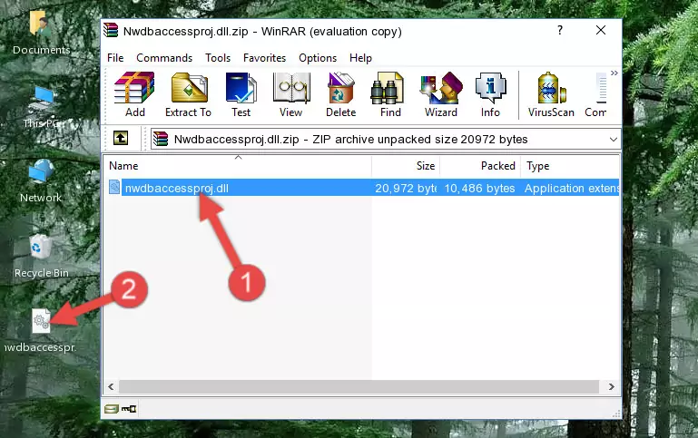Click the dll file icon in the list
Viewport: 698px width, 438px height.
[x=114, y=187]
